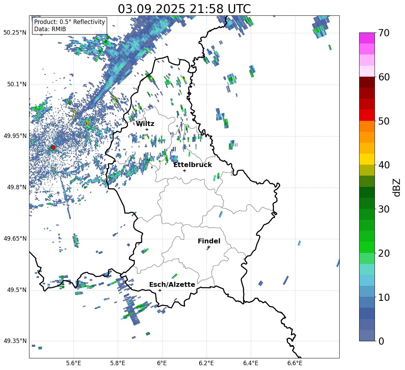Click the 6°E longitude label
405x370 pixels.
162,363
